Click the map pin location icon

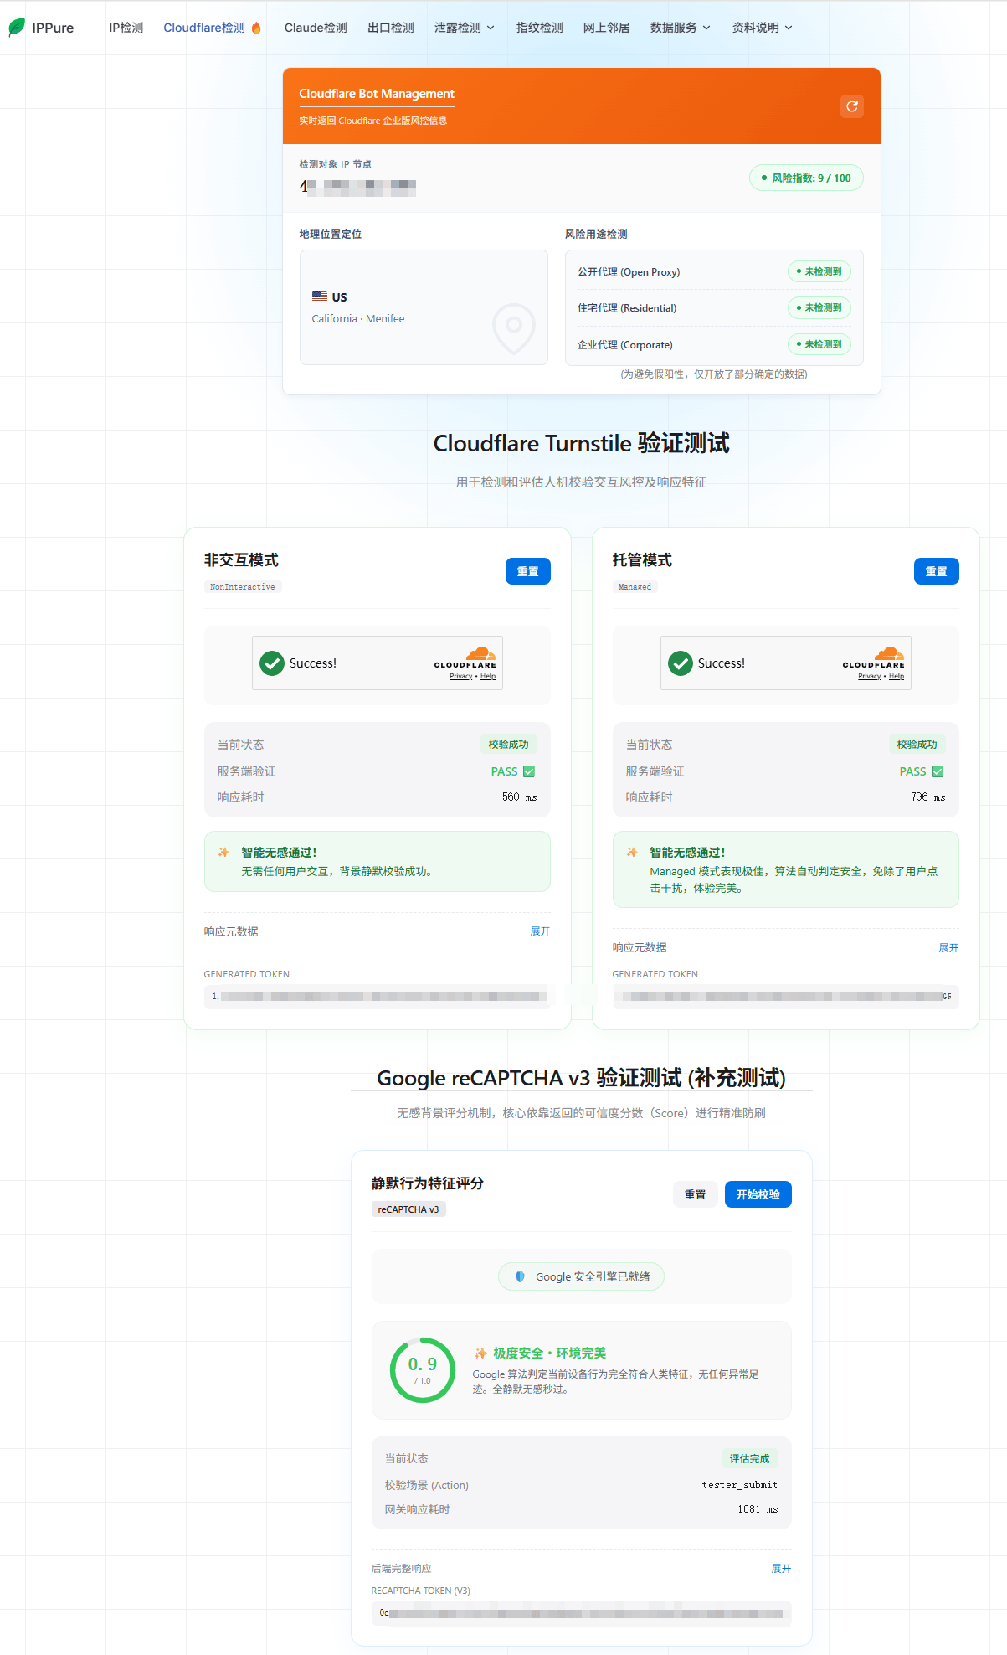click(x=514, y=327)
